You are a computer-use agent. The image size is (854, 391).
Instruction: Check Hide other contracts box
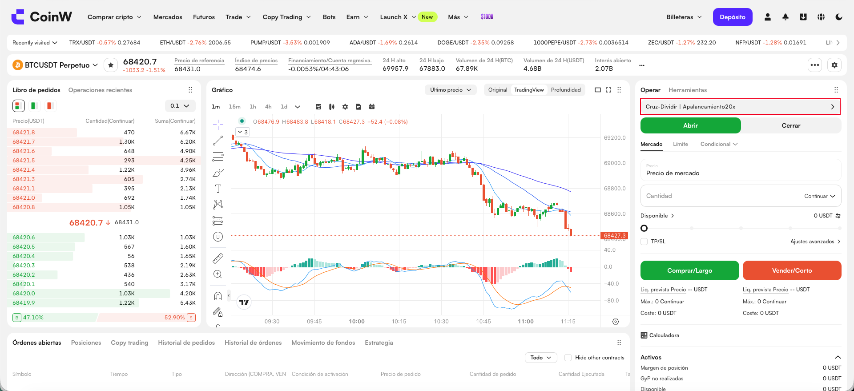pyautogui.click(x=568, y=358)
